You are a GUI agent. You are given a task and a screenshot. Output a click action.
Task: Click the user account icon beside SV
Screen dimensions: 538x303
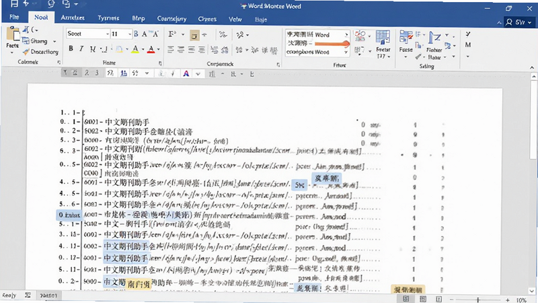click(509, 22)
